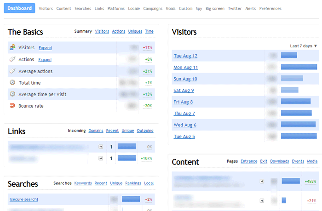322x211 pixels.
Task: Click the Average time per visit icon
Action: click(x=12, y=94)
